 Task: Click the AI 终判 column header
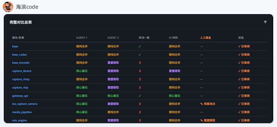(x=173, y=38)
